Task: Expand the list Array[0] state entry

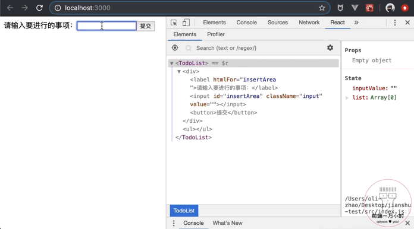Action: click(347, 98)
